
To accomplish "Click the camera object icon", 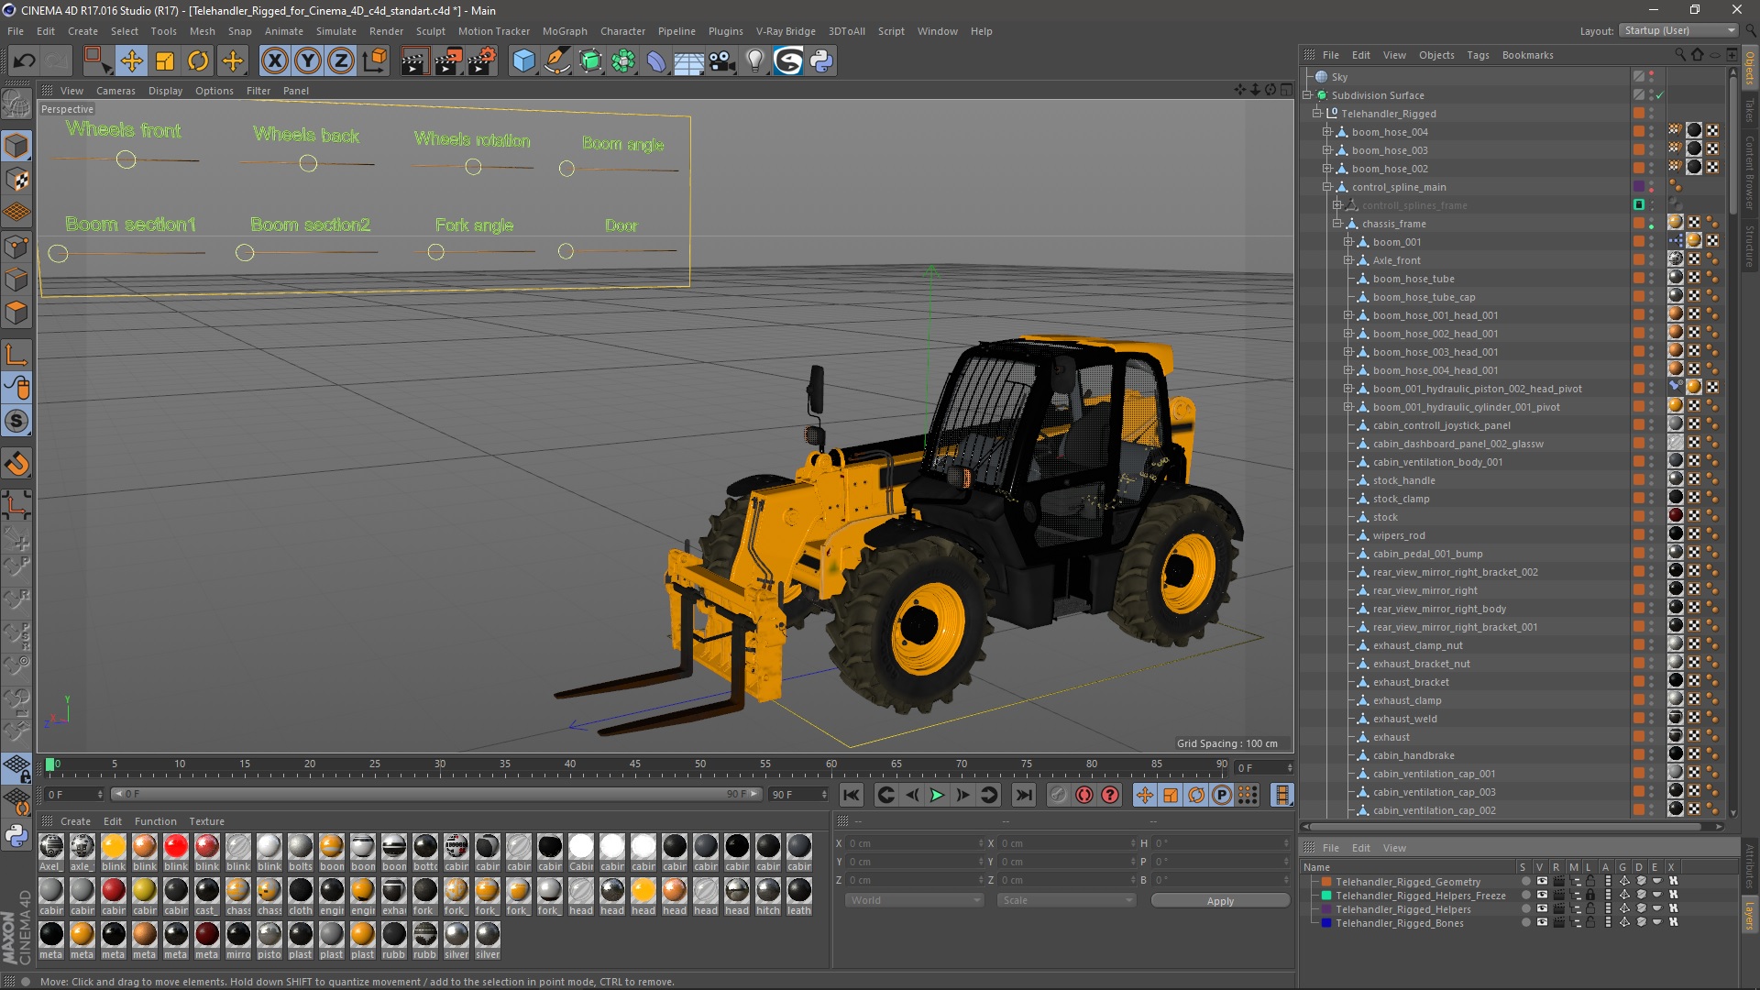I will click(x=721, y=61).
